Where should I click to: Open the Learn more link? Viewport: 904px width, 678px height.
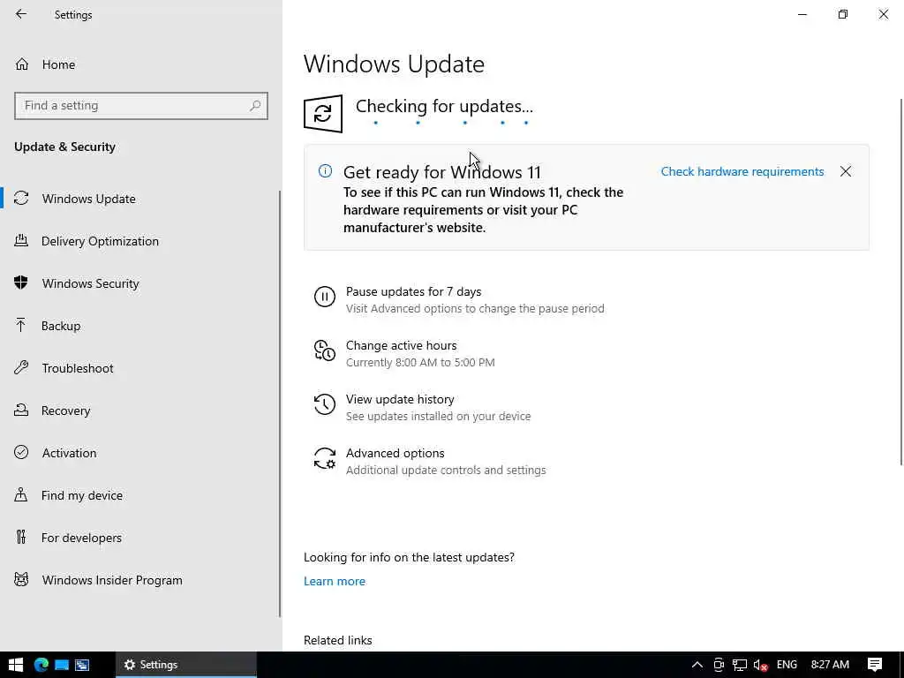click(335, 581)
